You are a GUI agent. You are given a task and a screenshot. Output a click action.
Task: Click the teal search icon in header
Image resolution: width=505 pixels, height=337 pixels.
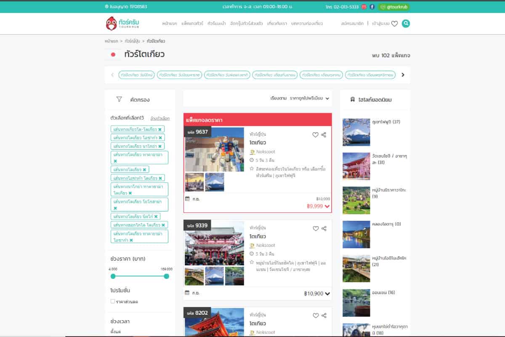pyautogui.click(x=406, y=24)
